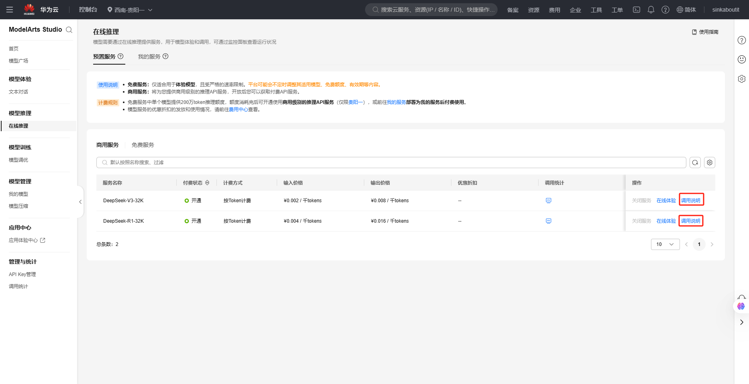Open 模型调优 in sidebar
The image size is (749, 384).
18,160
